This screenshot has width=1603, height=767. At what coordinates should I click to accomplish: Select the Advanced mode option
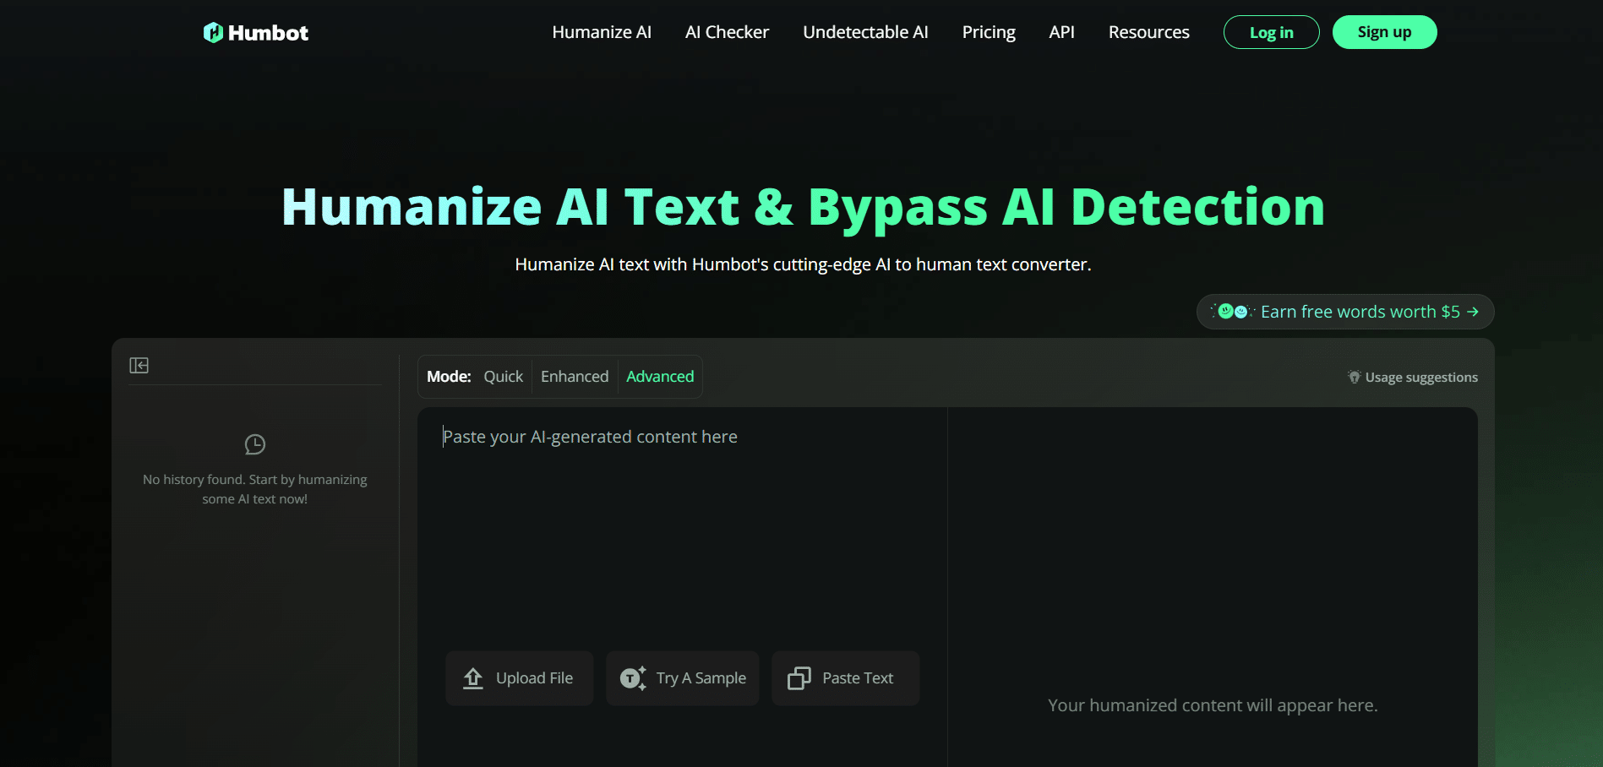click(659, 376)
